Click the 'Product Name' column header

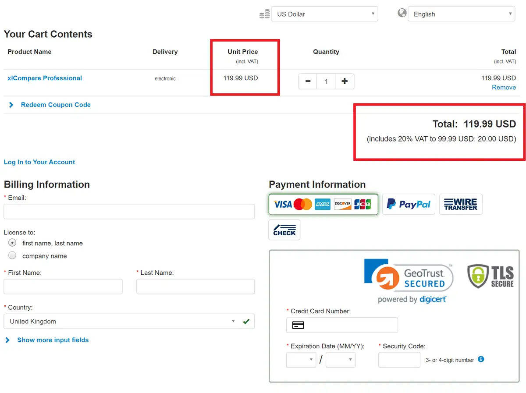(29, 52)
